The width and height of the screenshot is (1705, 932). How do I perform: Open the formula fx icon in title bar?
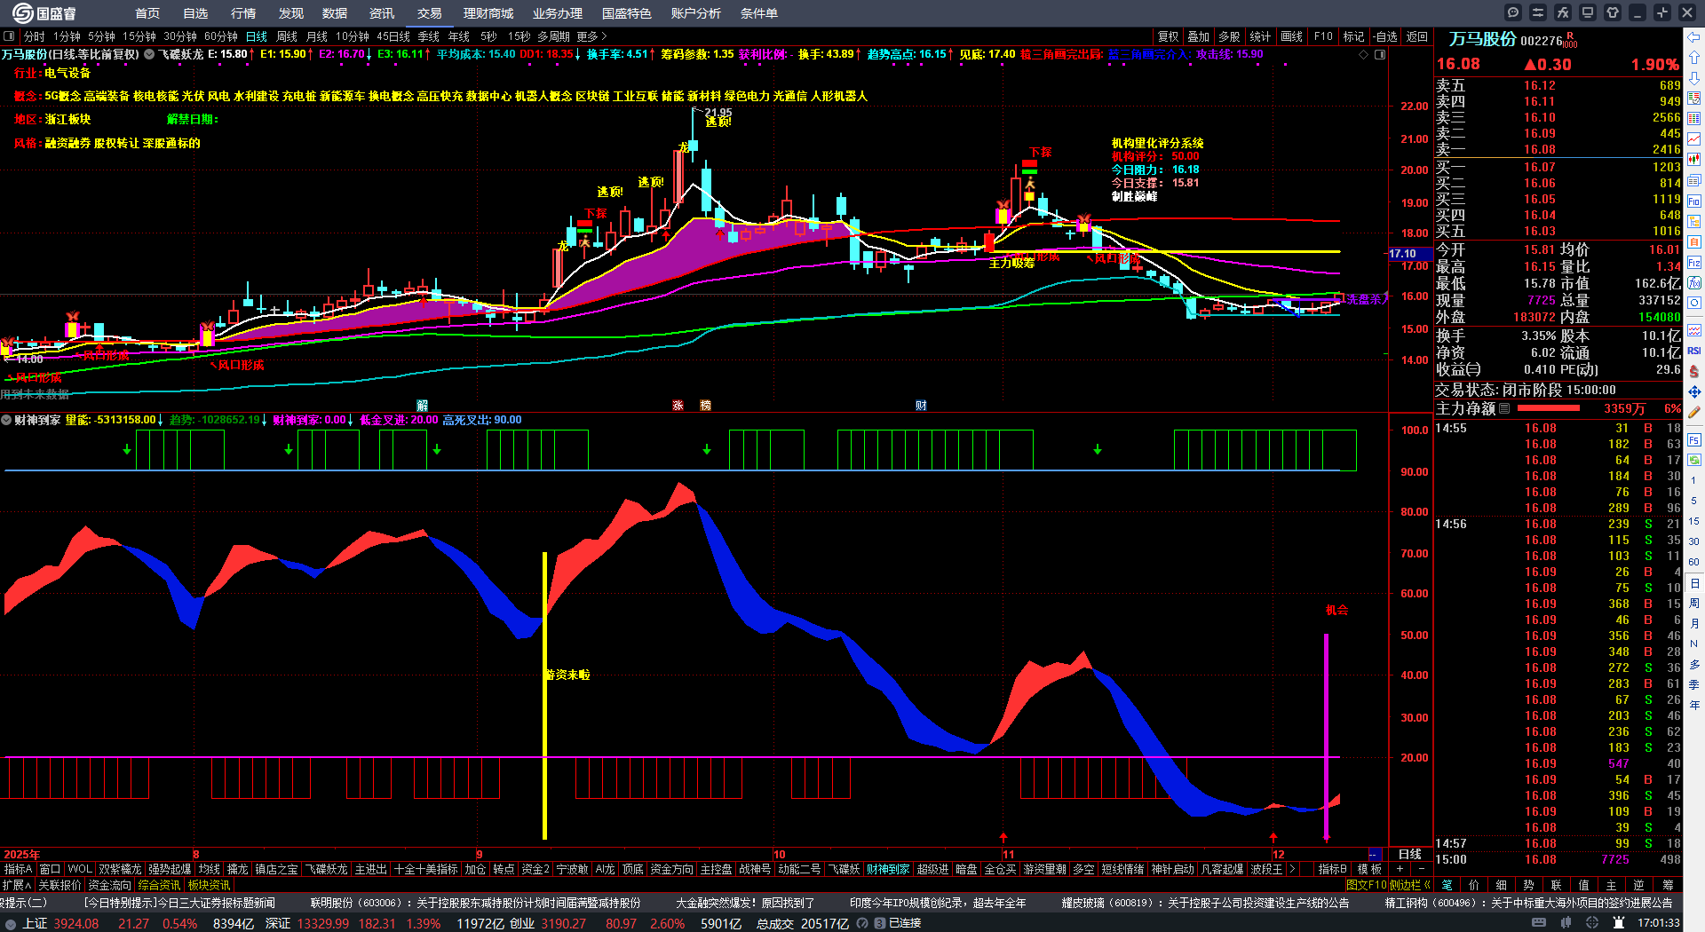(1563, 12)
